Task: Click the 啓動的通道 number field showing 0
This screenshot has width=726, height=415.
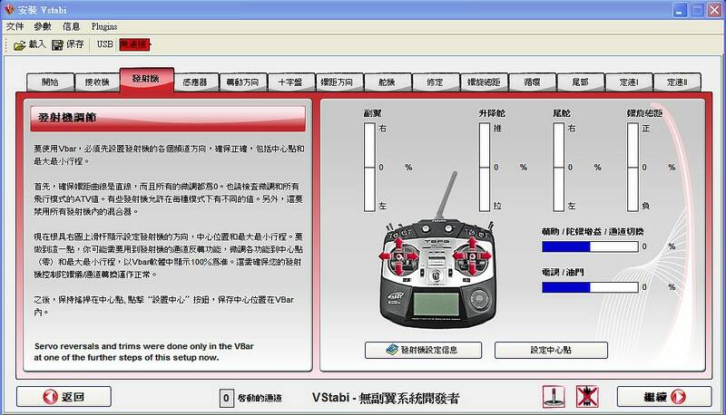Action: 226,398
